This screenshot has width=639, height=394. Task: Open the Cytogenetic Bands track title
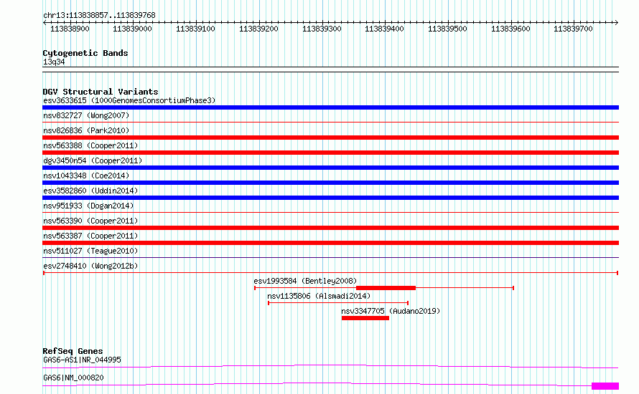(85, 53)
